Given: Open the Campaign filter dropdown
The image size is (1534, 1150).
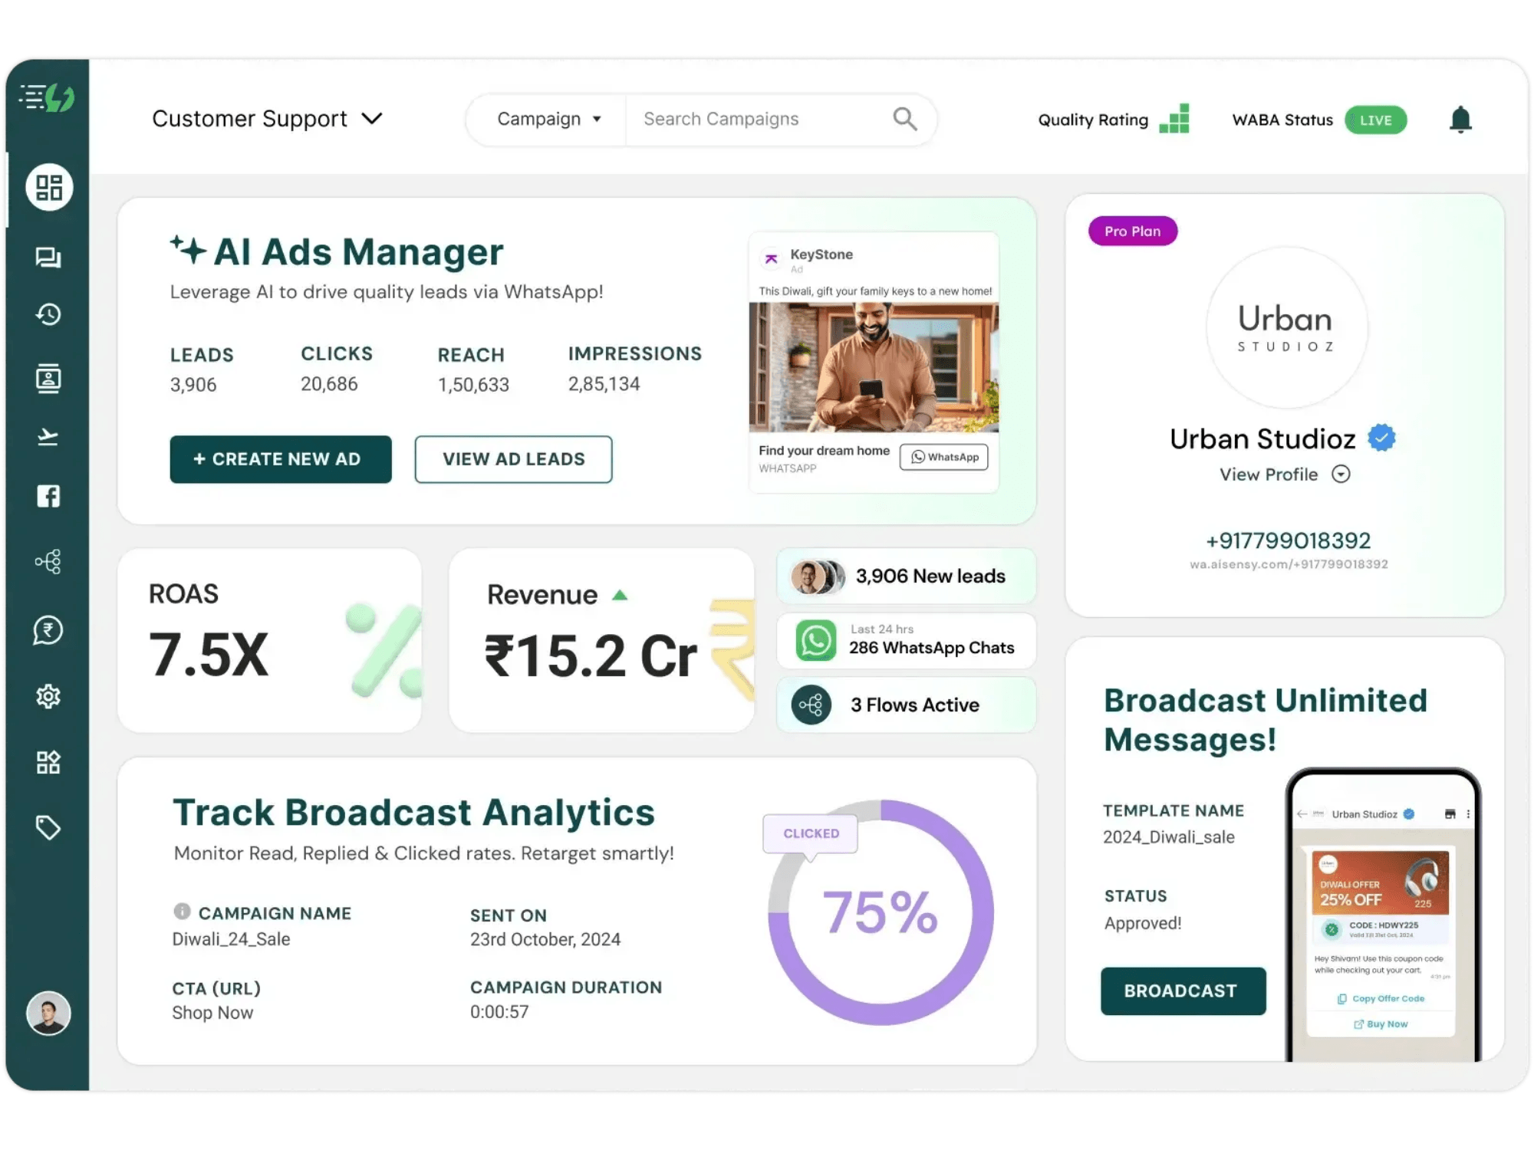Looking at the screenshot, I should tap(548, 119).
